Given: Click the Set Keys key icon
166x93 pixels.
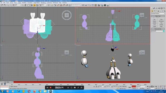Looking at the screenshot, I should [x=130, y=87].
